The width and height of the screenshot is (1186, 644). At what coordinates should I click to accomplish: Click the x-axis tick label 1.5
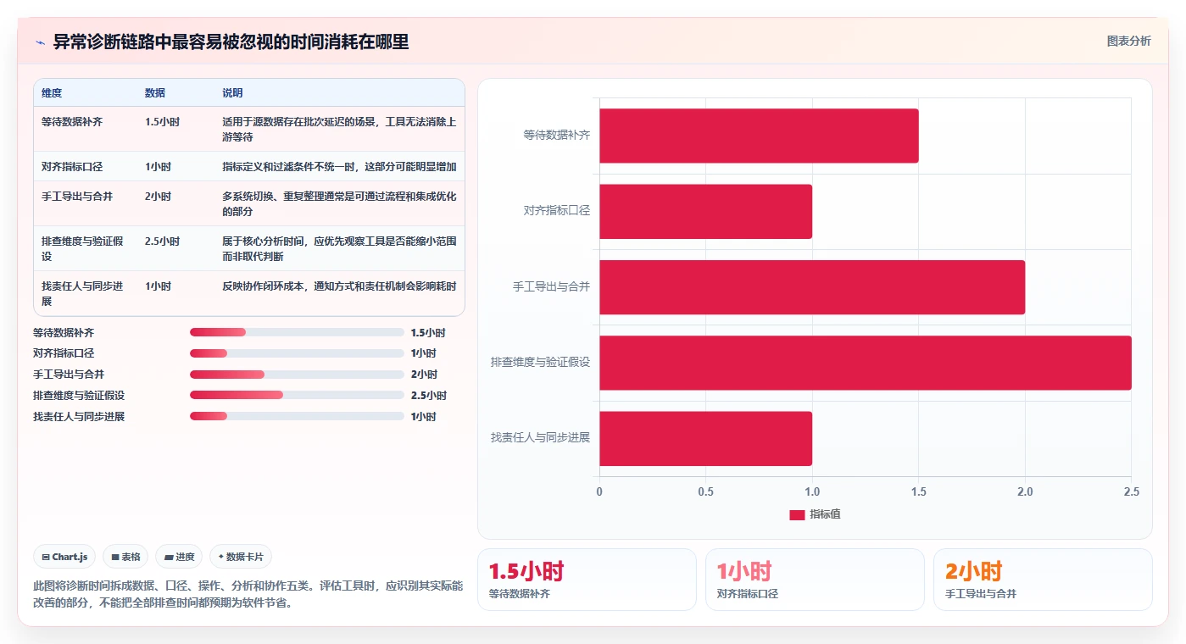click(919, 491)
